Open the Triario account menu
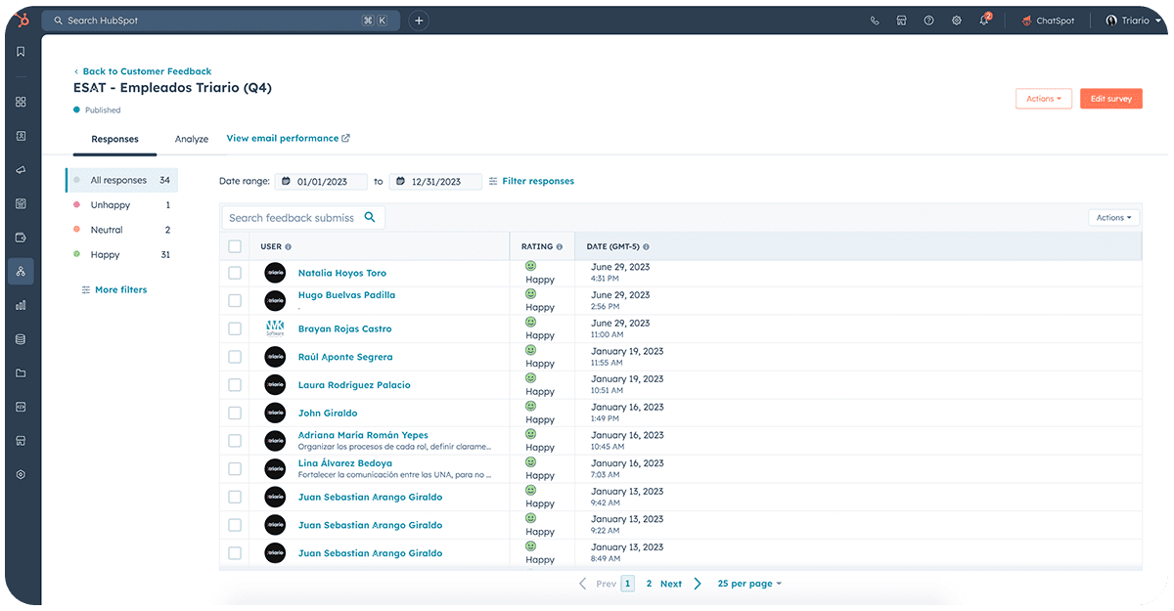This screenshot has width=1174, height=611. [x=1133, y=21]
